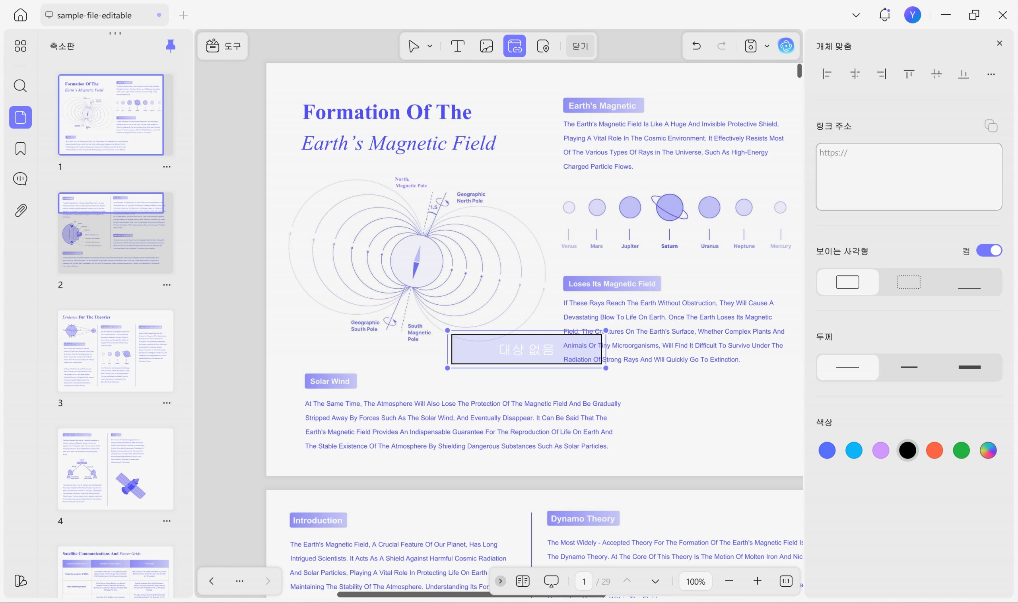1018x603 pixels.
Task: Pick the blue color swatch
Action: 827,450
